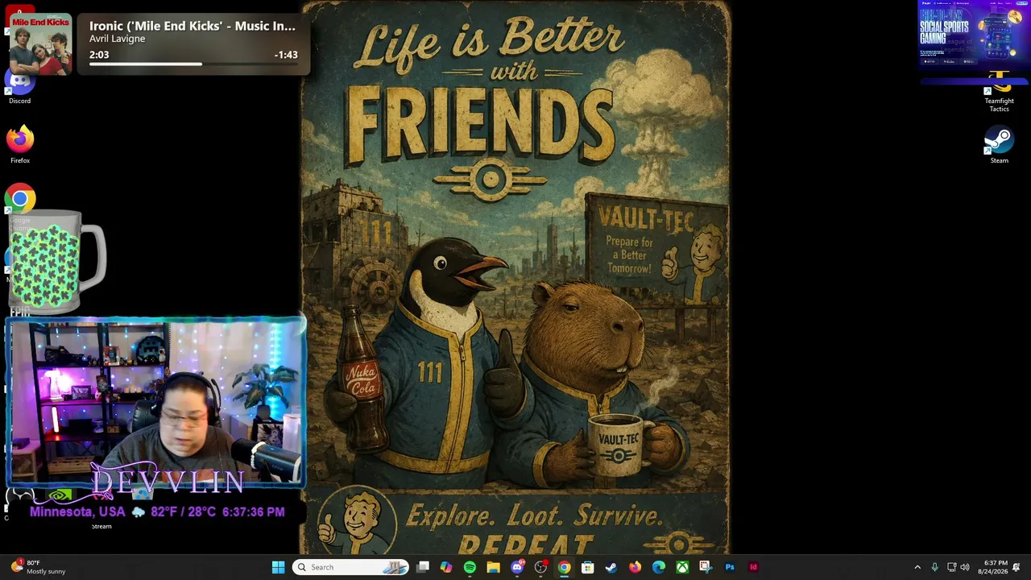
Task: Open the notification bell in system tray
Action: 1017,567
